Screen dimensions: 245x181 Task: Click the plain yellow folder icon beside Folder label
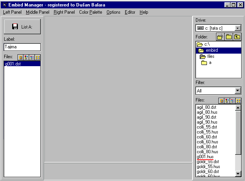229,37
